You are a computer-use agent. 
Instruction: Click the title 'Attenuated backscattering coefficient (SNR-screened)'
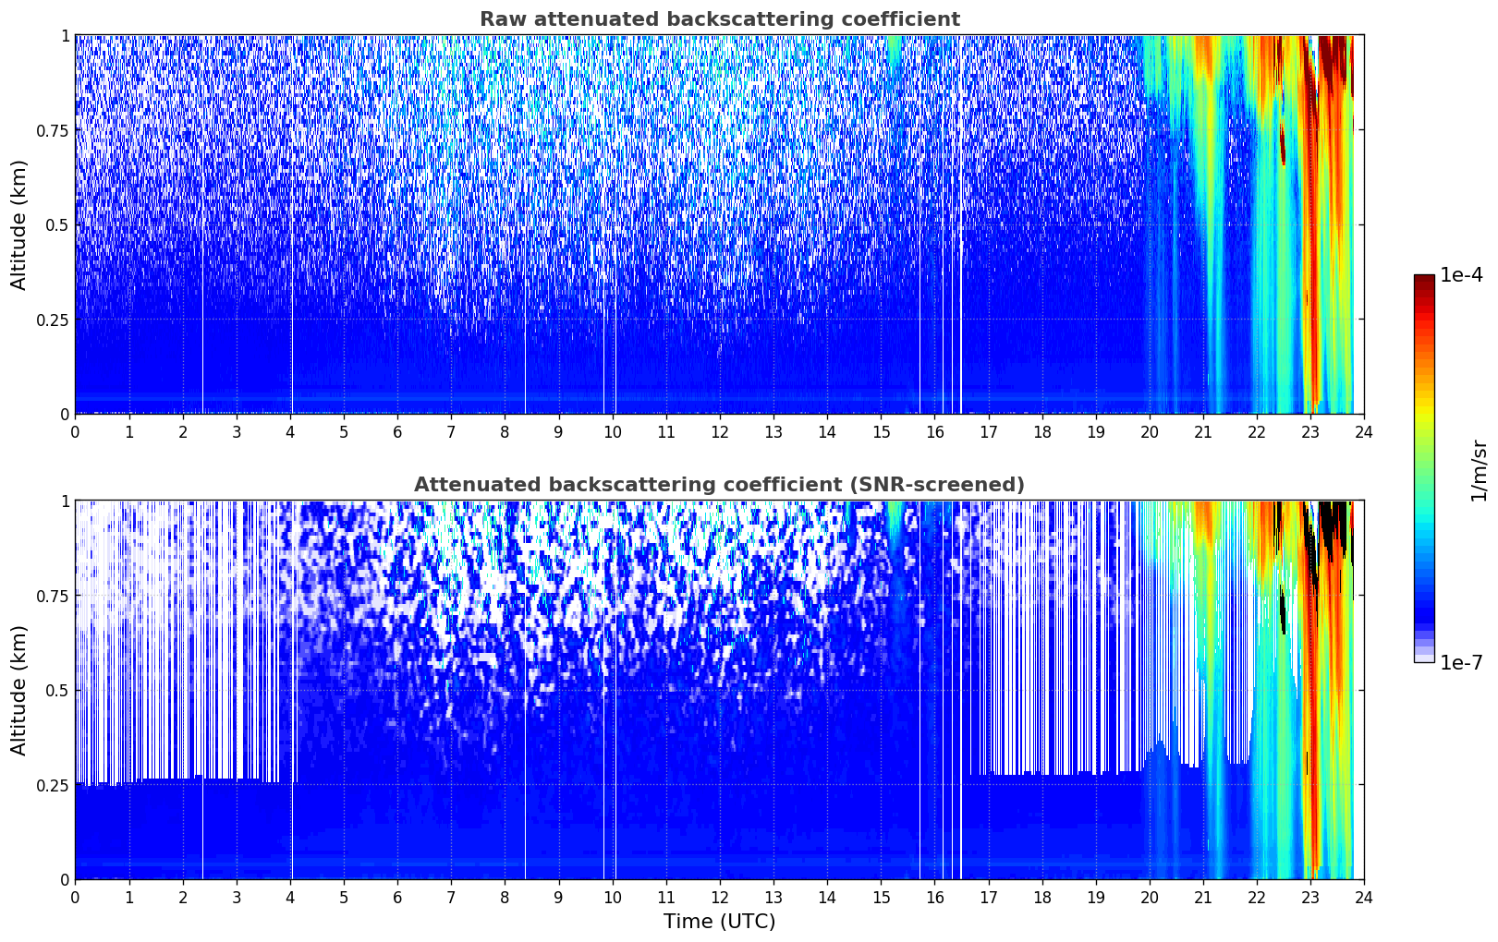[x=719, y=485]
